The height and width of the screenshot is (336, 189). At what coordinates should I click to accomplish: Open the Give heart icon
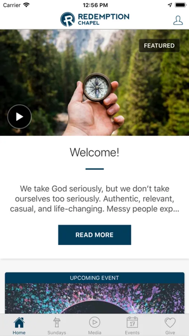coord(170,323)
